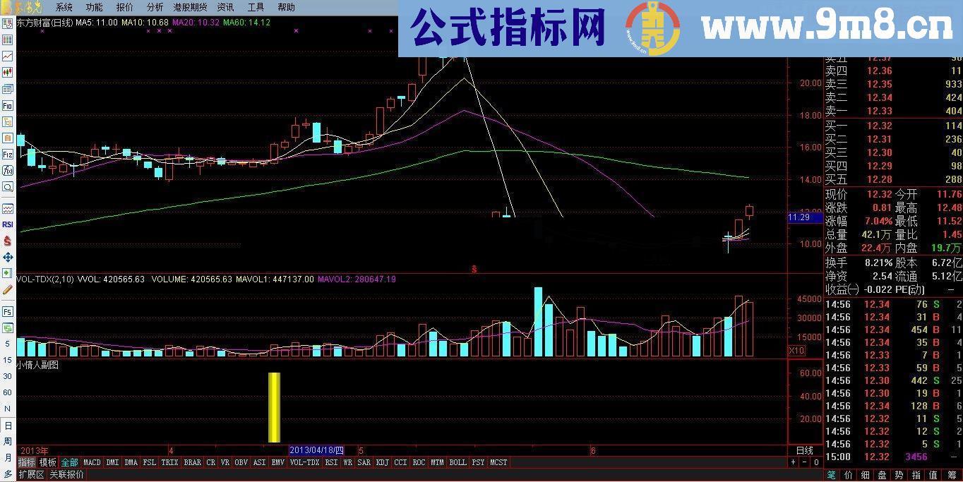Open the 扩展区 panel

tap(31, 474)
